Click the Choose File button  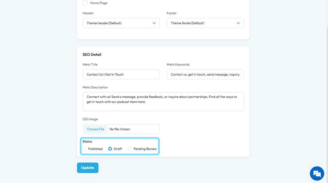point(95,129)
